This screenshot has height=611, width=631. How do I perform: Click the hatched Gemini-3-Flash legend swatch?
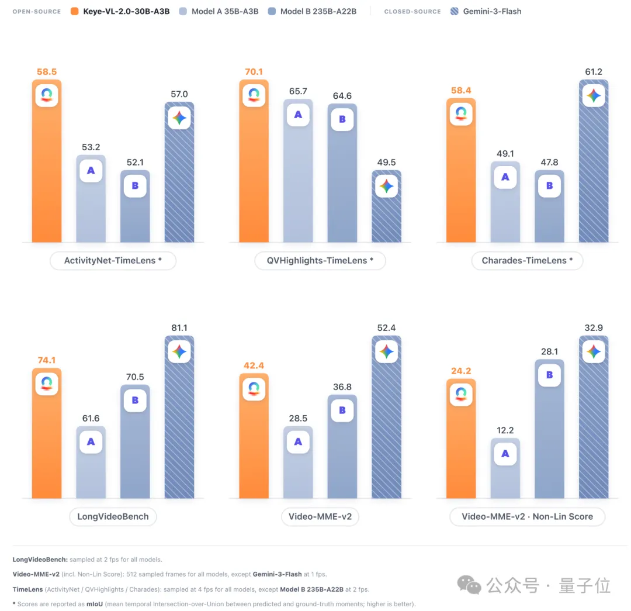455,11
